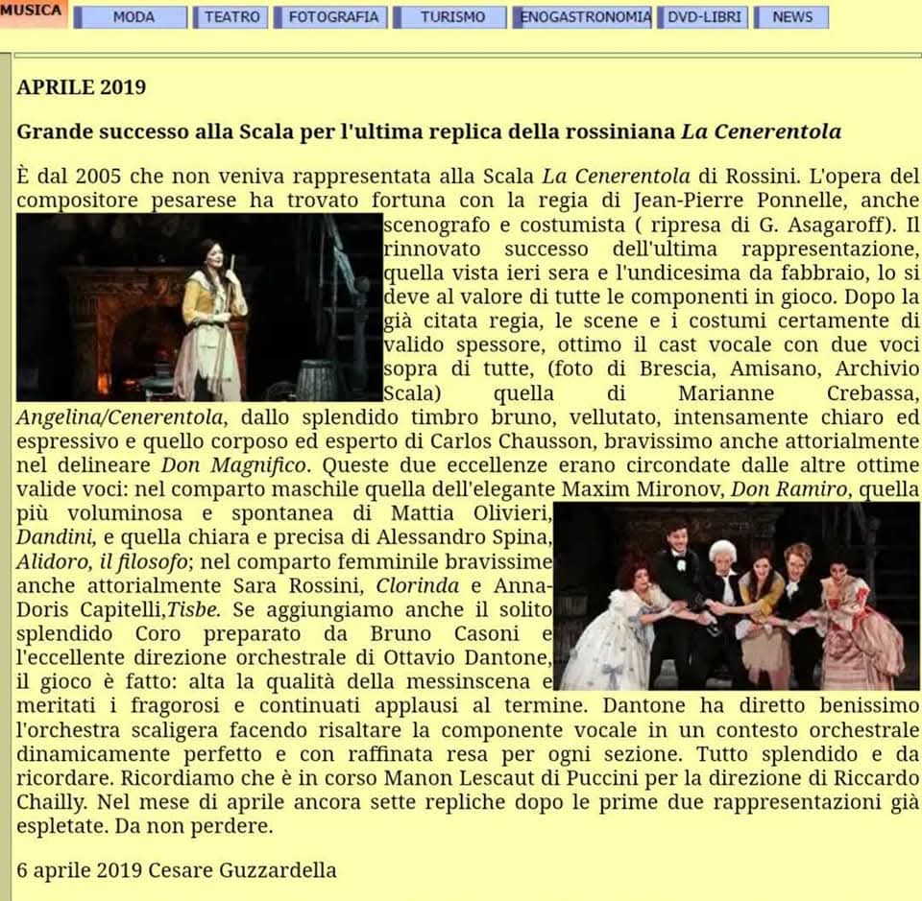This screenshot has width=922, height=901.
Task: Open the DVD-LIBRI section
Action: tap(703, 17)
